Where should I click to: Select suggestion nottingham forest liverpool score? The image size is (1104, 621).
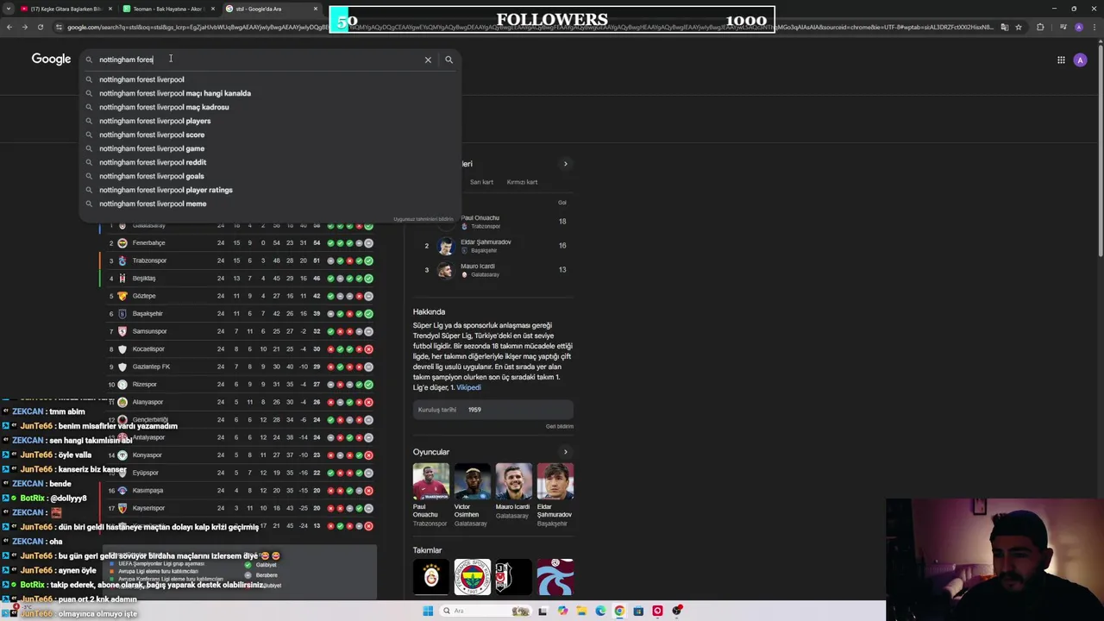[269, 135]
